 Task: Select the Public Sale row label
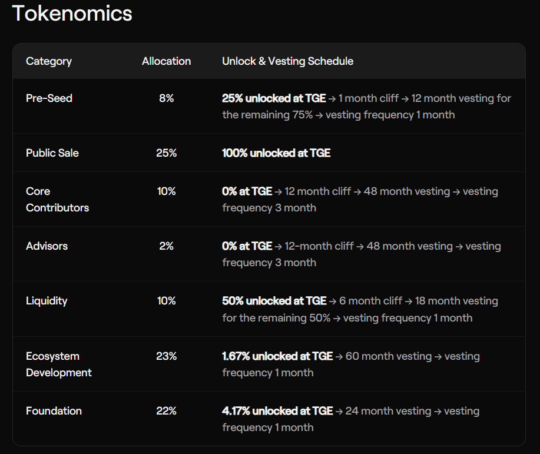pyautogui.click(x=52, y=153)
